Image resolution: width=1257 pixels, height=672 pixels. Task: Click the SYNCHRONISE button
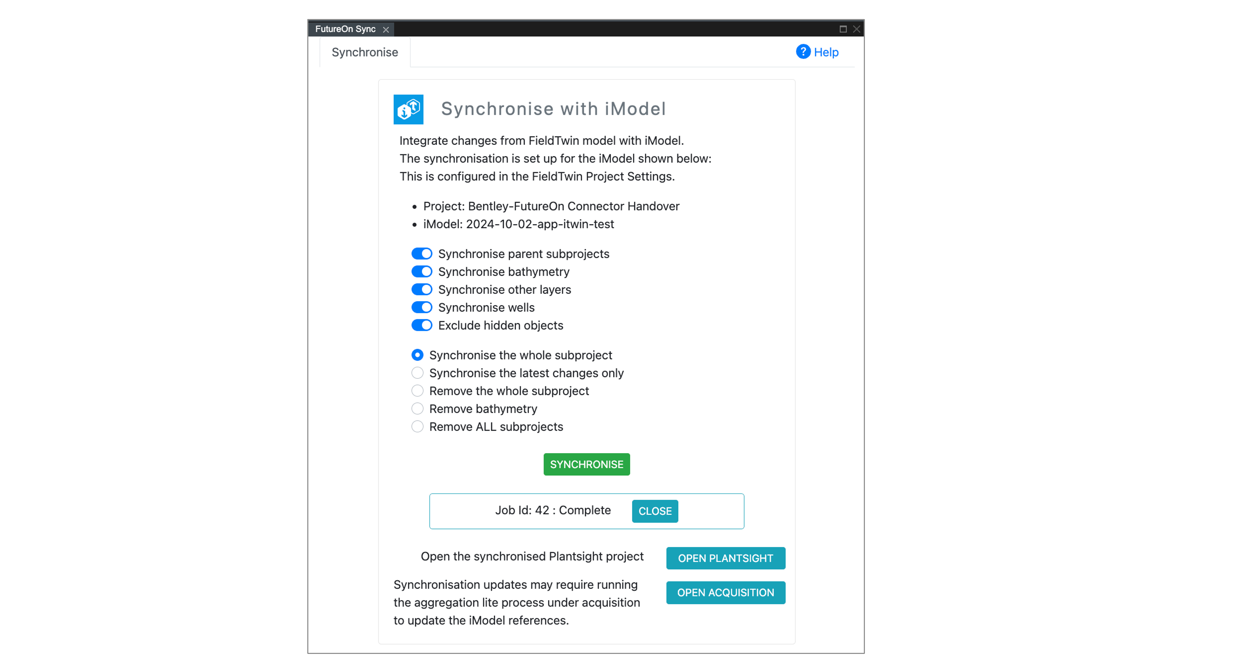586,464
